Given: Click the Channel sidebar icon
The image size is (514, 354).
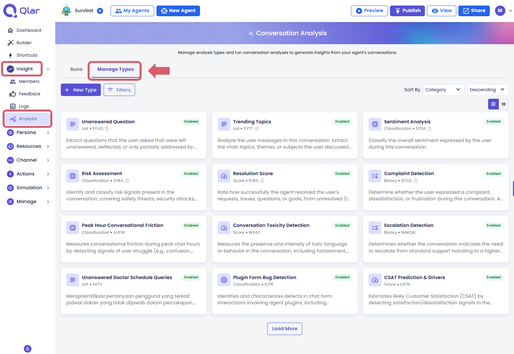Looking at the screenshot, I should pyautogui.click(x=10, y=160).
